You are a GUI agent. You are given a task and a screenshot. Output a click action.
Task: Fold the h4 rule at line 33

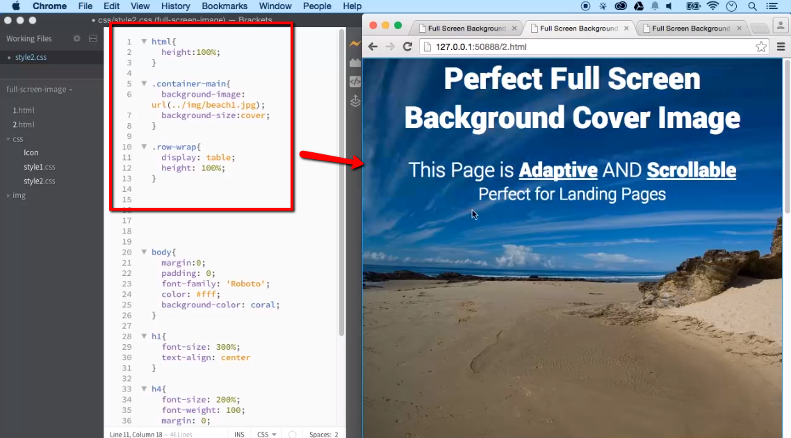[144, 388]
